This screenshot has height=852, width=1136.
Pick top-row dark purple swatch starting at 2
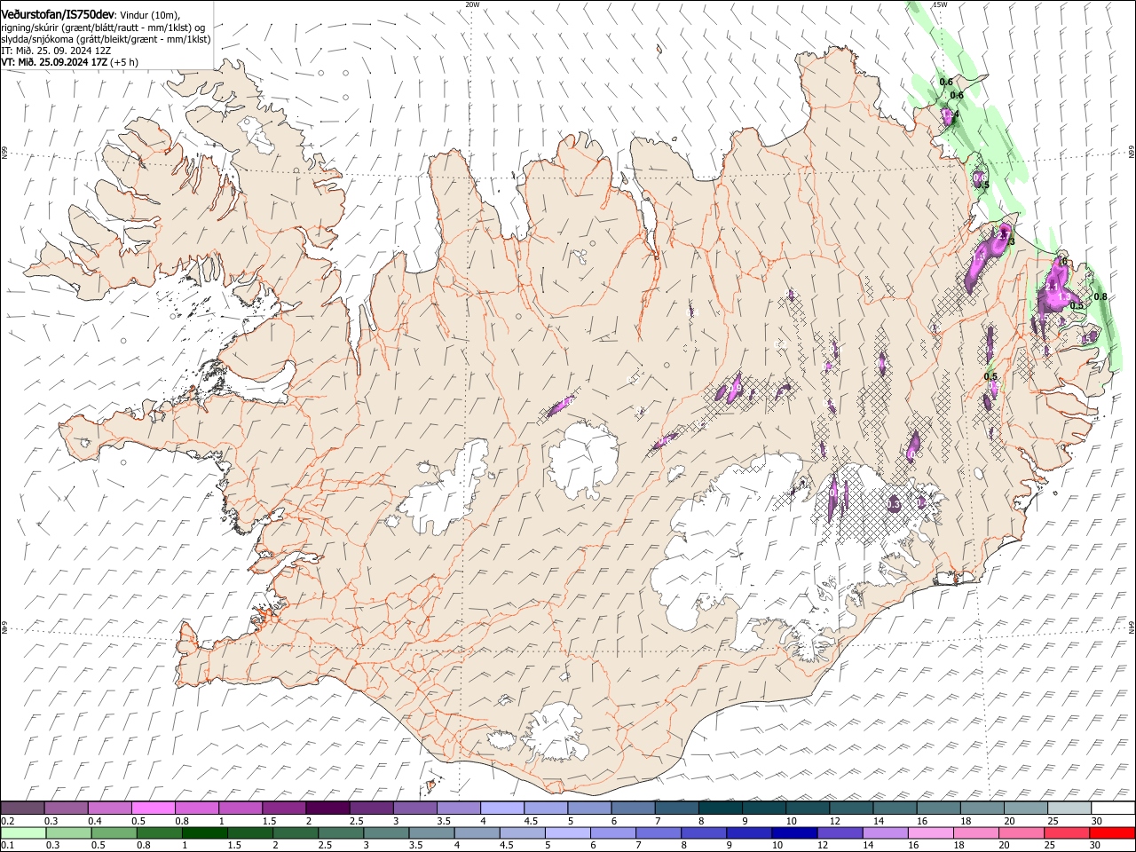(x=327, y=809)
